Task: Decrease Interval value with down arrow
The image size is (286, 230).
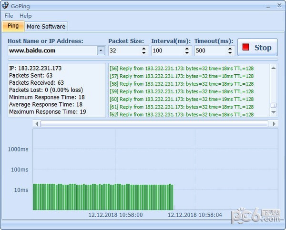Action: click(x=186, y=53)
